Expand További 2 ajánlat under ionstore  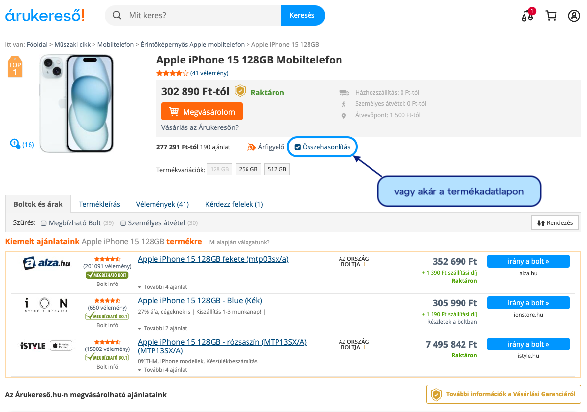[162, 328]
